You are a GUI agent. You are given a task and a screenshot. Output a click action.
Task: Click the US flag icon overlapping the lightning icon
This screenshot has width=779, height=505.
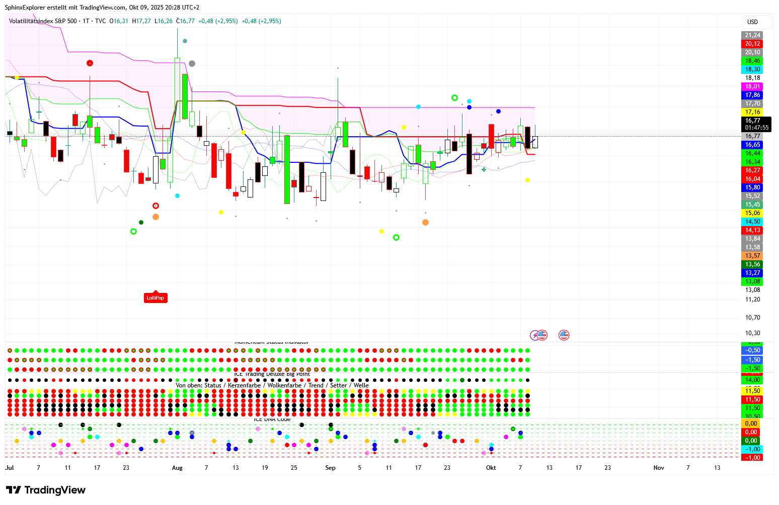click(542, 335)
